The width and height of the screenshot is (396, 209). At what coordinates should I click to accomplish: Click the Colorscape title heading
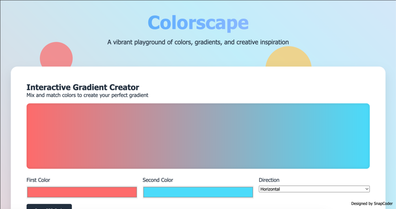tap(198, 23)
